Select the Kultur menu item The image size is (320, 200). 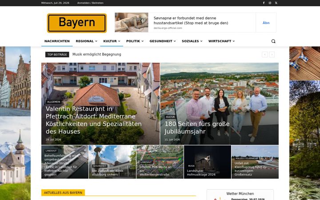[x=110, y=41]
